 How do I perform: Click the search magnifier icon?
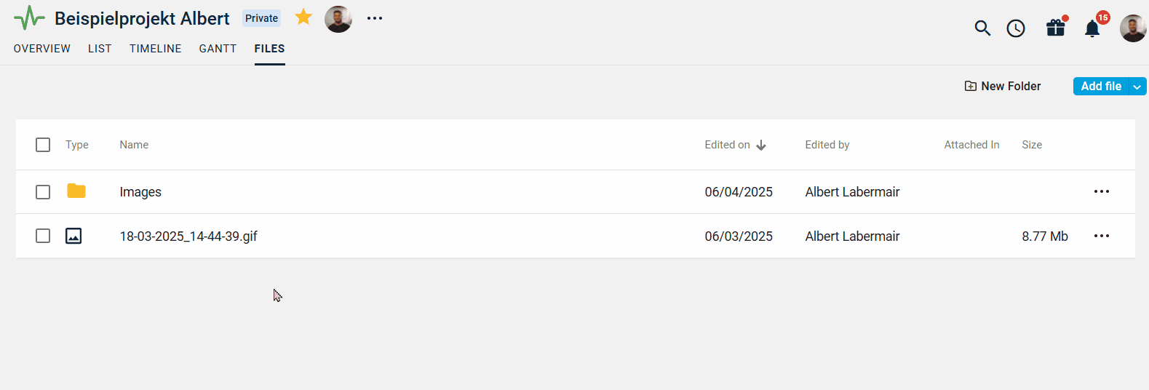pyautogui.click(x=982, y=28)
